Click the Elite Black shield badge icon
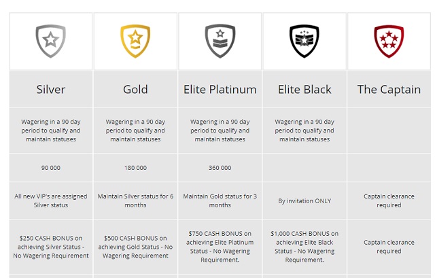 pyautogui.click(x=304, y=41)
